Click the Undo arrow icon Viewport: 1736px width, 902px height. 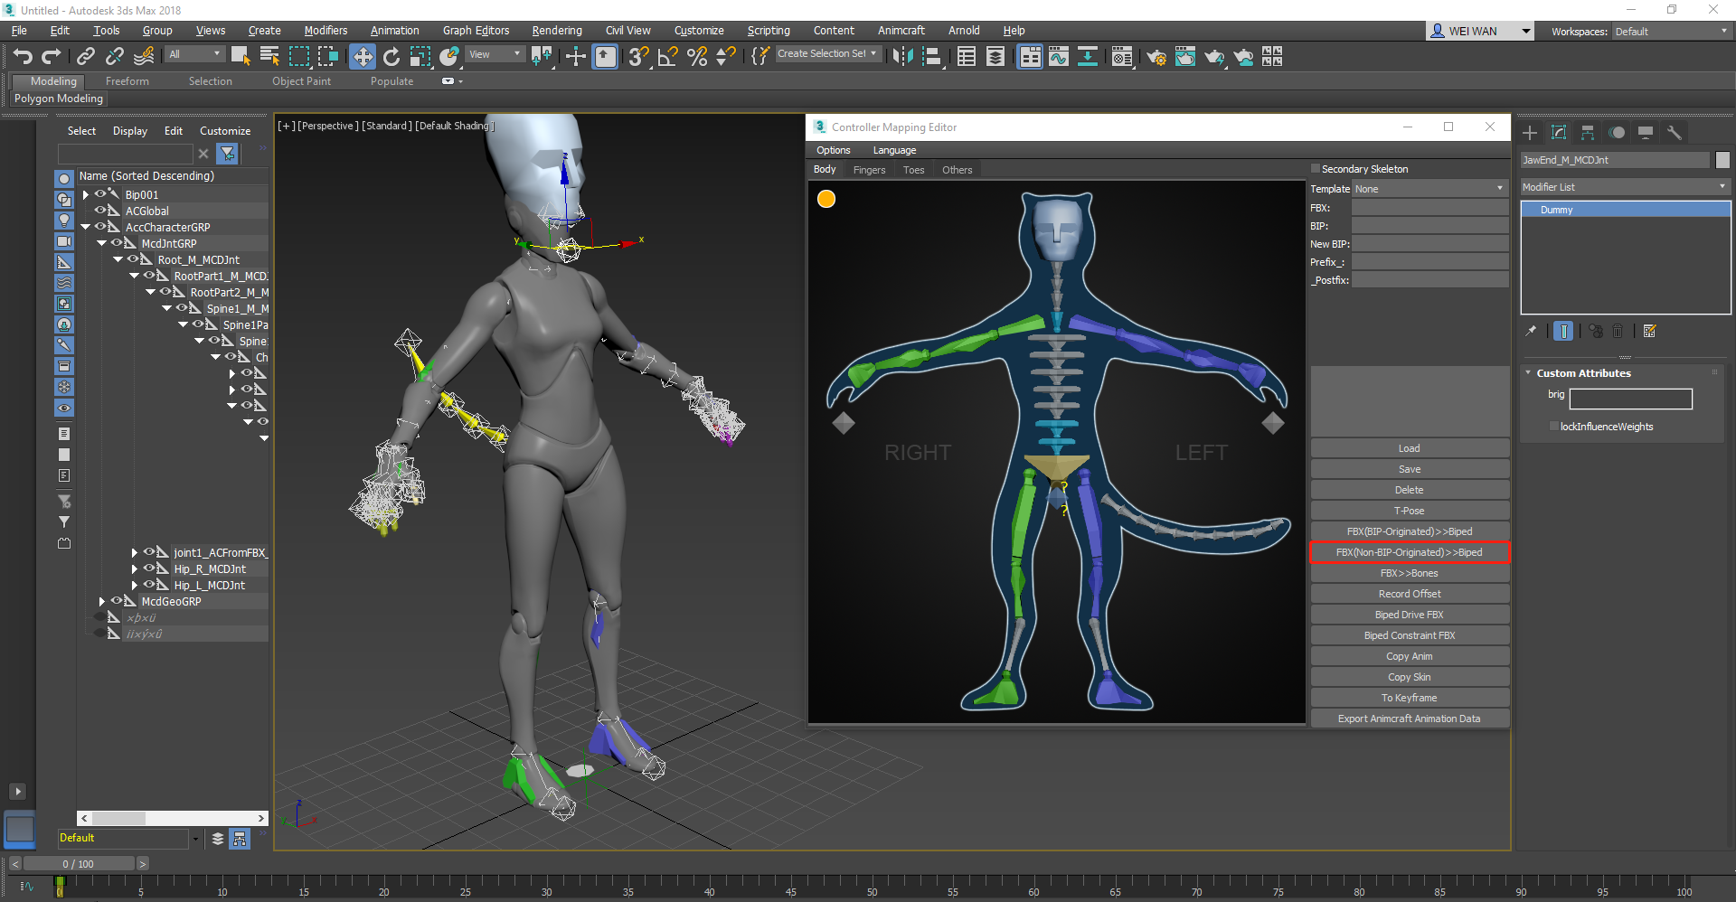coord(23,57)
